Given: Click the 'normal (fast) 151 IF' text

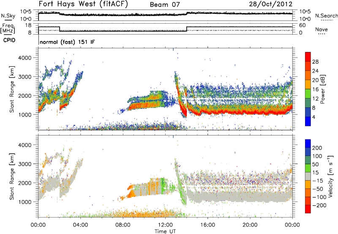Looking at the screenshot, I should 67,42.
